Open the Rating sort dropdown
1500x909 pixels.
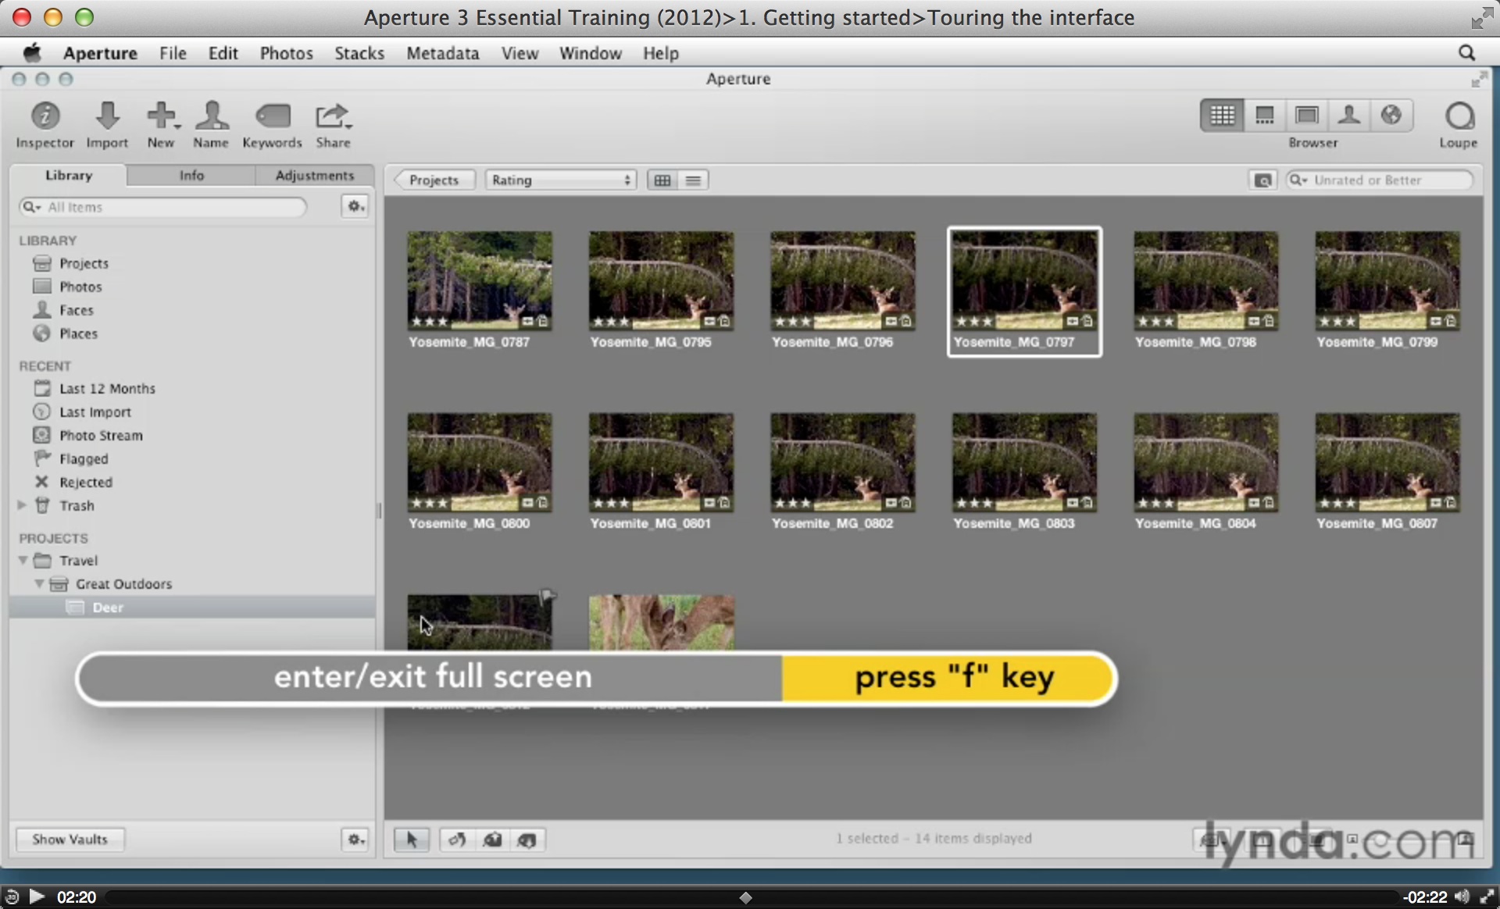point(560,180)
